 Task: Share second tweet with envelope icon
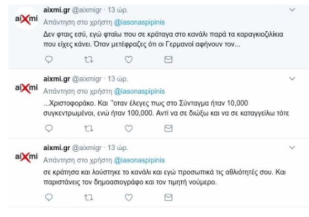tap(168, 129)
